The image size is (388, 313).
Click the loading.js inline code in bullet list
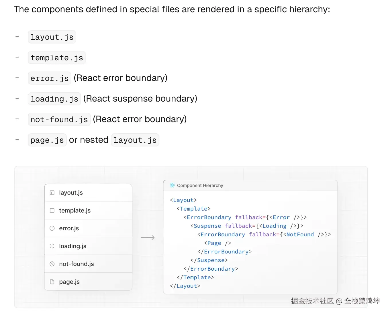54,99
